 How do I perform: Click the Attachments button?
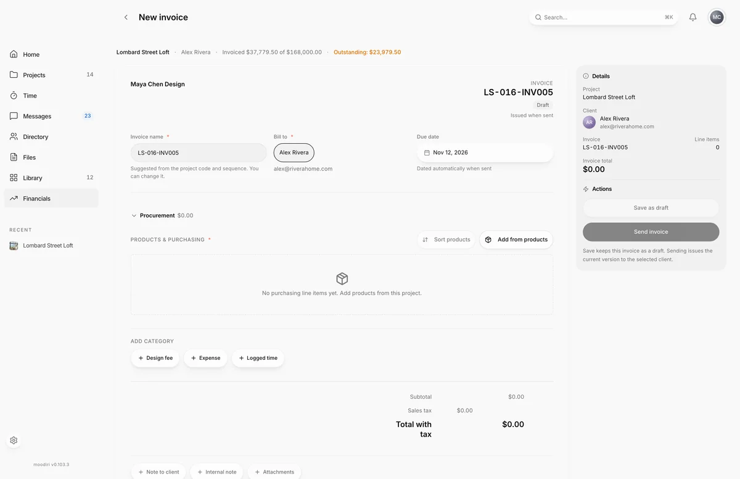click(x=274, y=472)
